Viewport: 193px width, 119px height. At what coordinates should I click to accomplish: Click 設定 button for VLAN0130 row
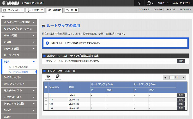click(x=180, y=108)
